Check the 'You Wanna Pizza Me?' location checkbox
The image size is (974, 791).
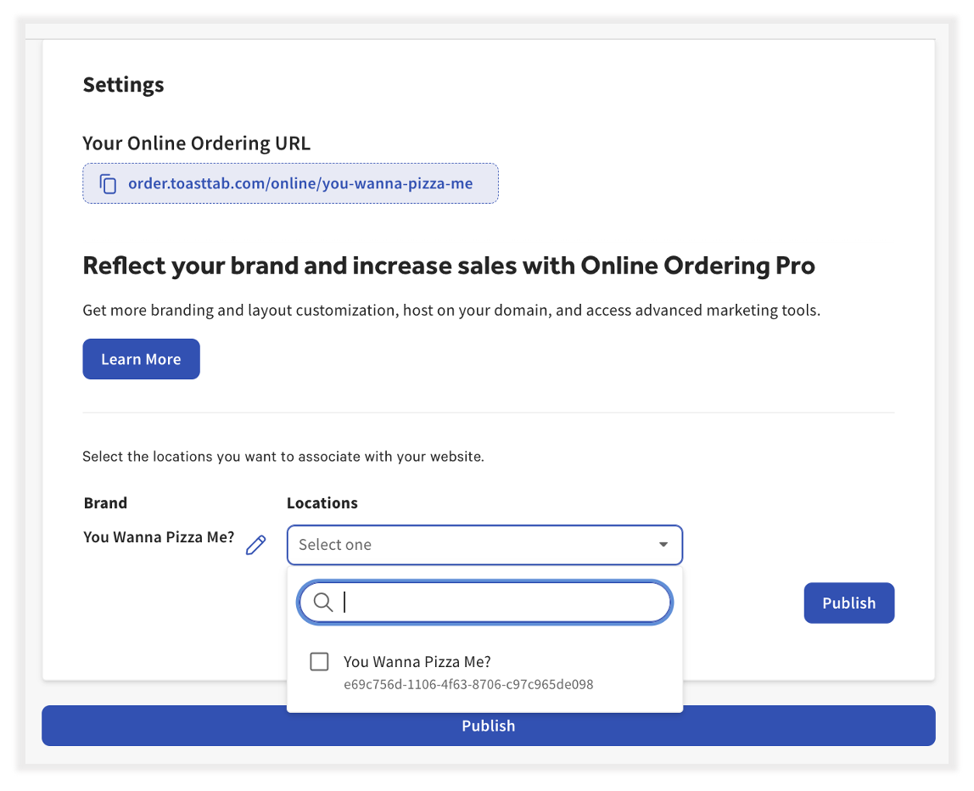click(319, 661)
